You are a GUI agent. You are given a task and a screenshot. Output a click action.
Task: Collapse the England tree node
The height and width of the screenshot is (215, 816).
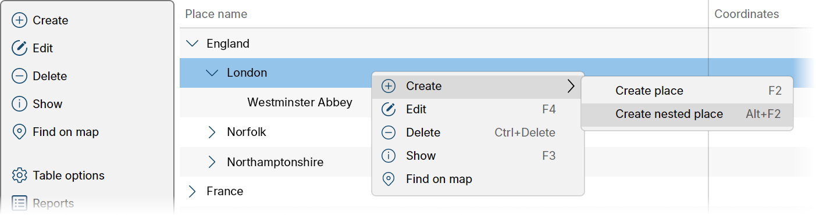(191, 43)
